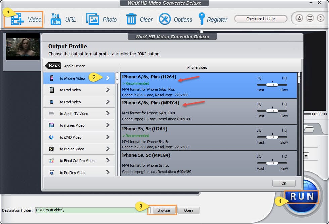This screenshot has height=224, width=329.
Task: Click the Back button in Output Profile
Action: coord(54,66)
